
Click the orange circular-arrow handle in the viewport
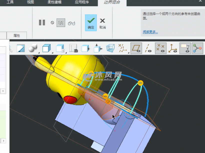tap(108, 101)
